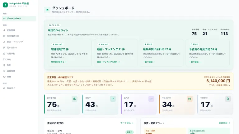The image size is (239, 134).
Task: Click the 申込 sidebar icon
Action: (4, 60)
